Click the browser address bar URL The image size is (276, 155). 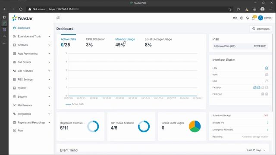point(64,9)
